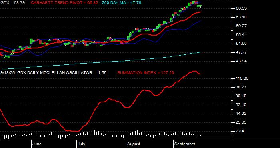This screenshot has height=148, width=280.
Task: Select the 51.60 price axis value
Action: coord(242,44)
